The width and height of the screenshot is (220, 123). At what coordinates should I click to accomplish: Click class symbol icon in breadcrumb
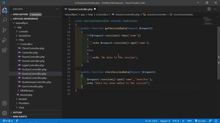pyautogui.click(x=144, y=14)
